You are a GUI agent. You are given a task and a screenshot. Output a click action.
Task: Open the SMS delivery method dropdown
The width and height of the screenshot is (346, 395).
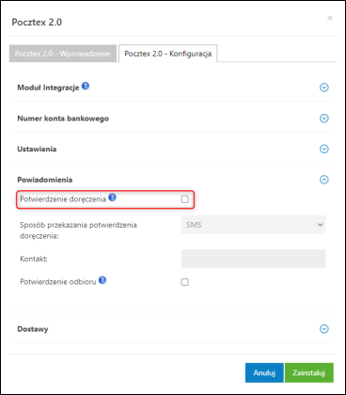pos(253,225)
